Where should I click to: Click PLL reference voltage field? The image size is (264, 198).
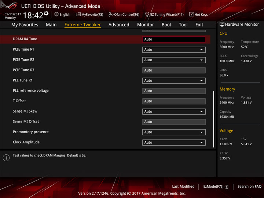[x=174, y=91]
